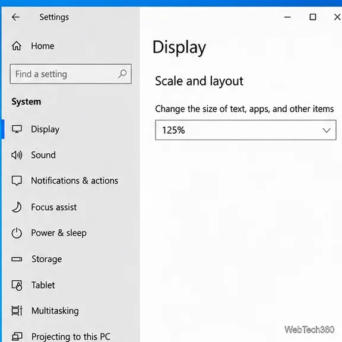Image resolution: width=342 pixels, height=342 pixels.
Task: Close the Settings window
Action: tap(337, 17)
